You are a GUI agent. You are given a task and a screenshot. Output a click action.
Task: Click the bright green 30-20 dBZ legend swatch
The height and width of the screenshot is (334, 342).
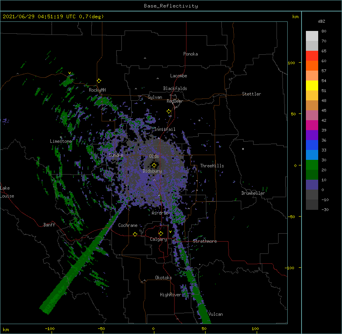coord(312,165)
